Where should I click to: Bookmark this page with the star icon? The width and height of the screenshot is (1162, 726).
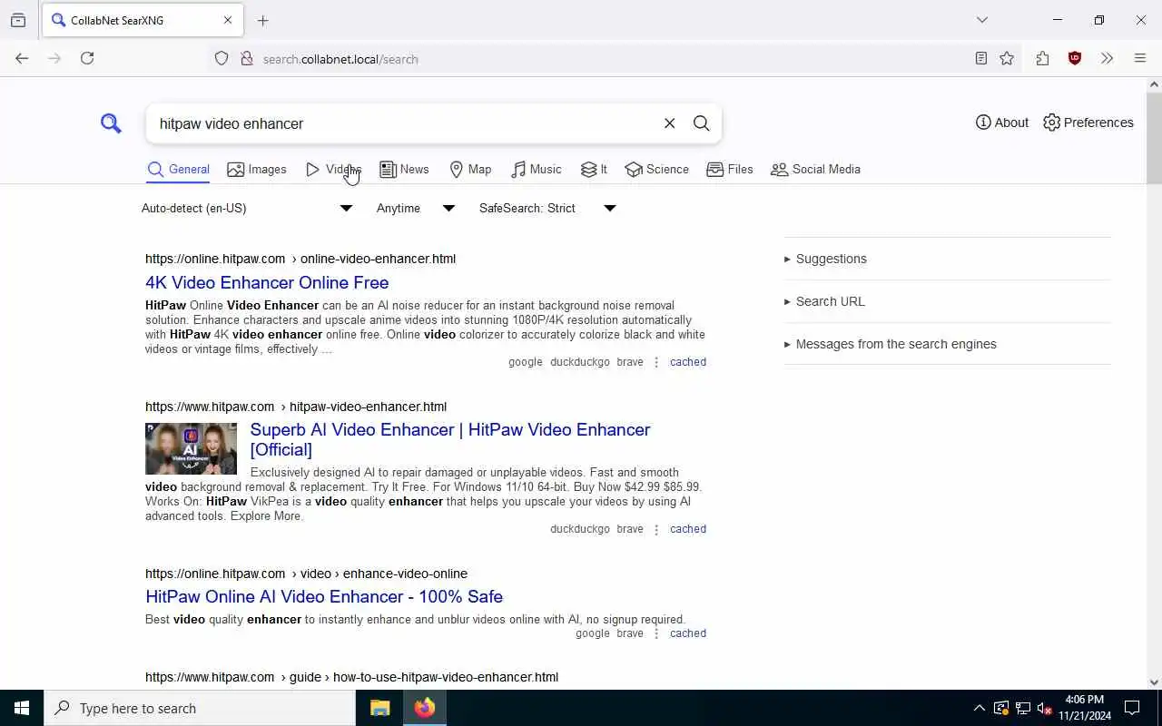tap(1007, 58)
